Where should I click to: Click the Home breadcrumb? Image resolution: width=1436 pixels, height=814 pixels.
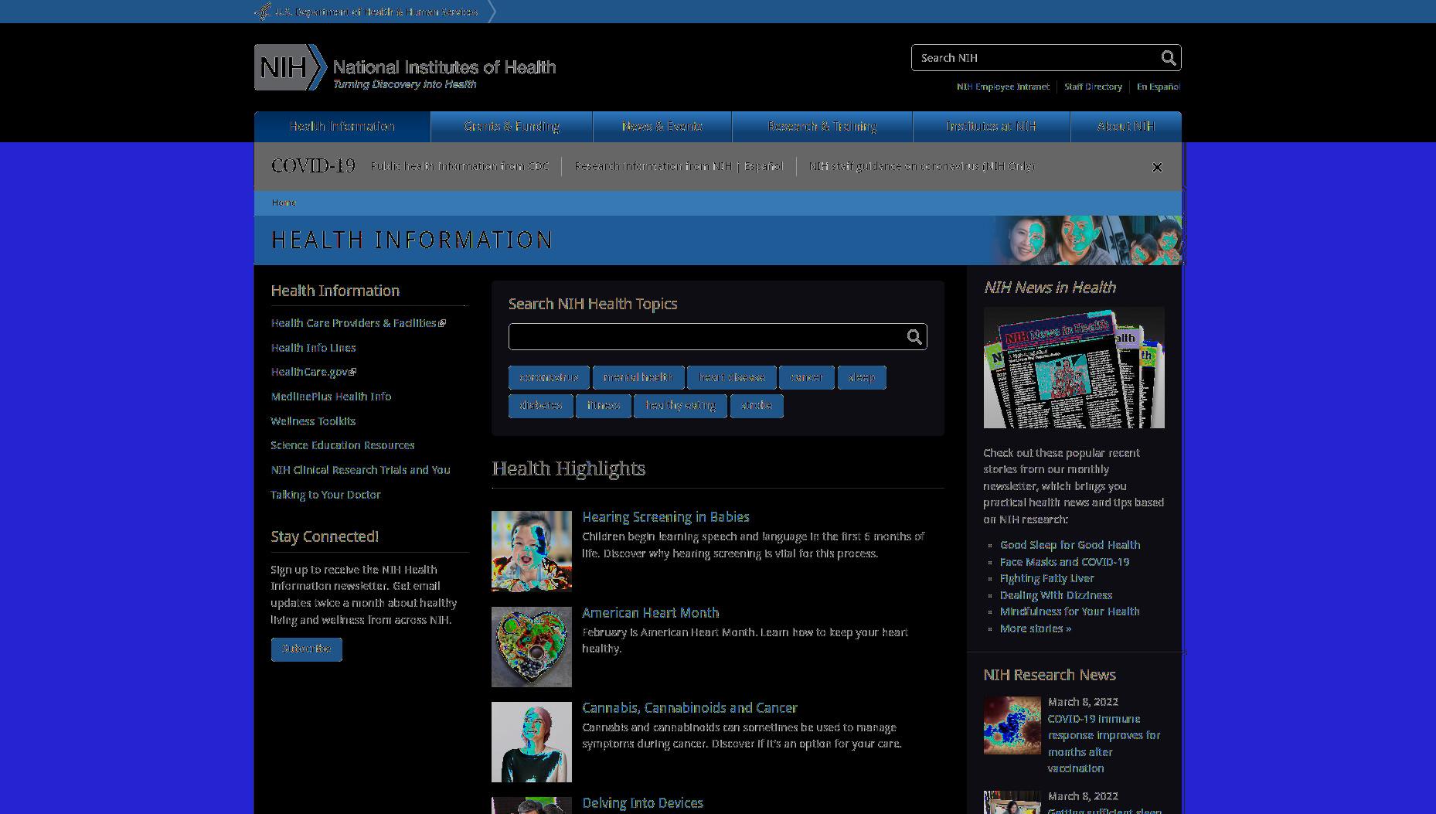284,203
